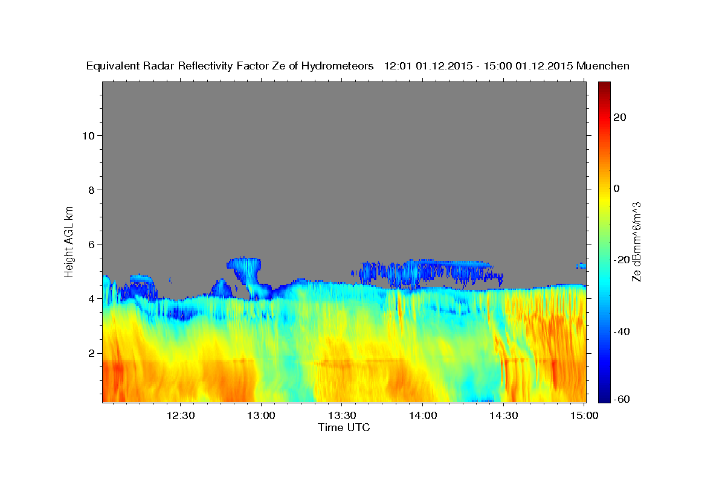The width and height of the screenshot is (725, 483).
Task: Click the 'Muenchen' location text in the title
Action: click(603, 66)
